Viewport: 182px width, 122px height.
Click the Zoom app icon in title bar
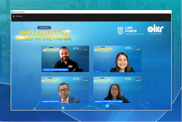tap(12, 12)
